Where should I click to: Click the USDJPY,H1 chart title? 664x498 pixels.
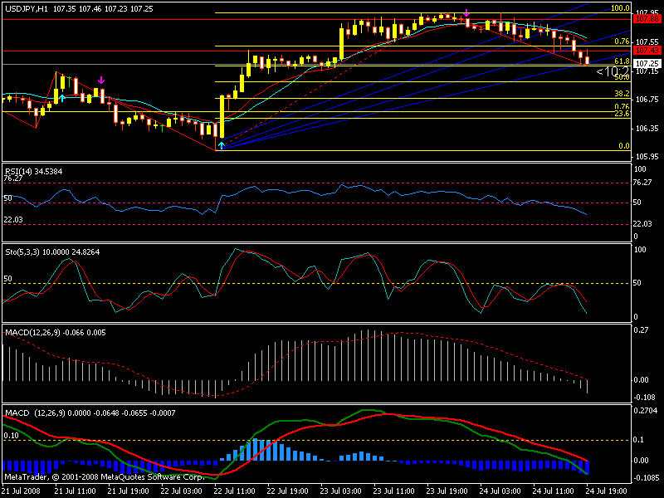tap(25, 8)
